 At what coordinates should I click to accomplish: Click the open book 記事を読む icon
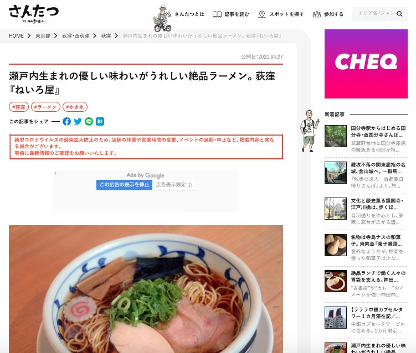[x=217, y=14]
